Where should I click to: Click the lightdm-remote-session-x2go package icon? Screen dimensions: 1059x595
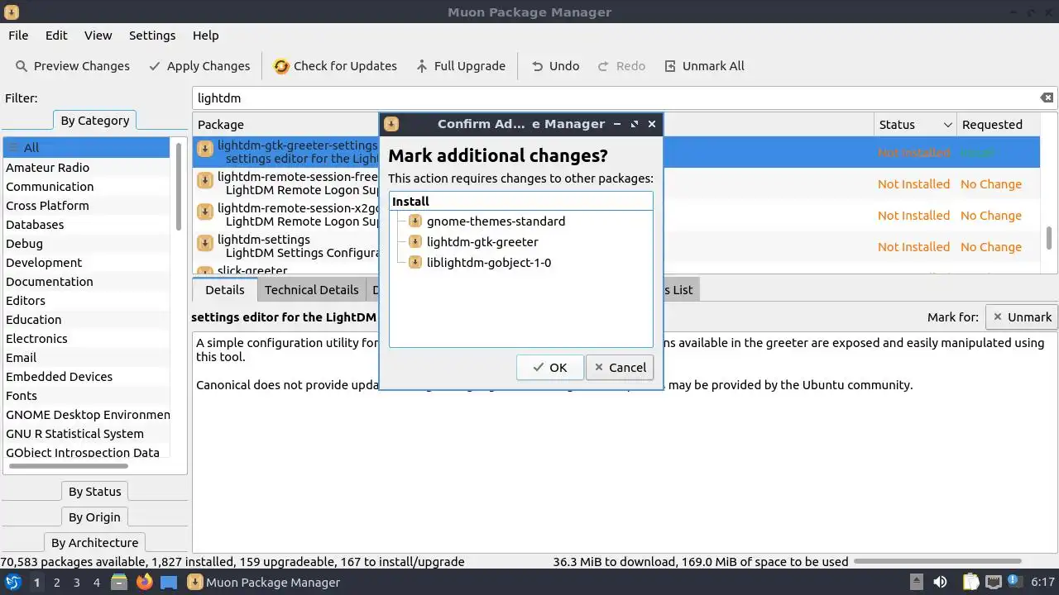[205, 212]
